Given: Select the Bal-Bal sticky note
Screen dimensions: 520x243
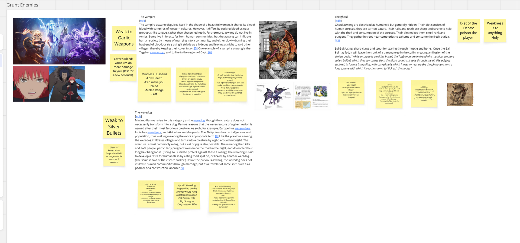Looking at the screenshot, I should [424, 94].
